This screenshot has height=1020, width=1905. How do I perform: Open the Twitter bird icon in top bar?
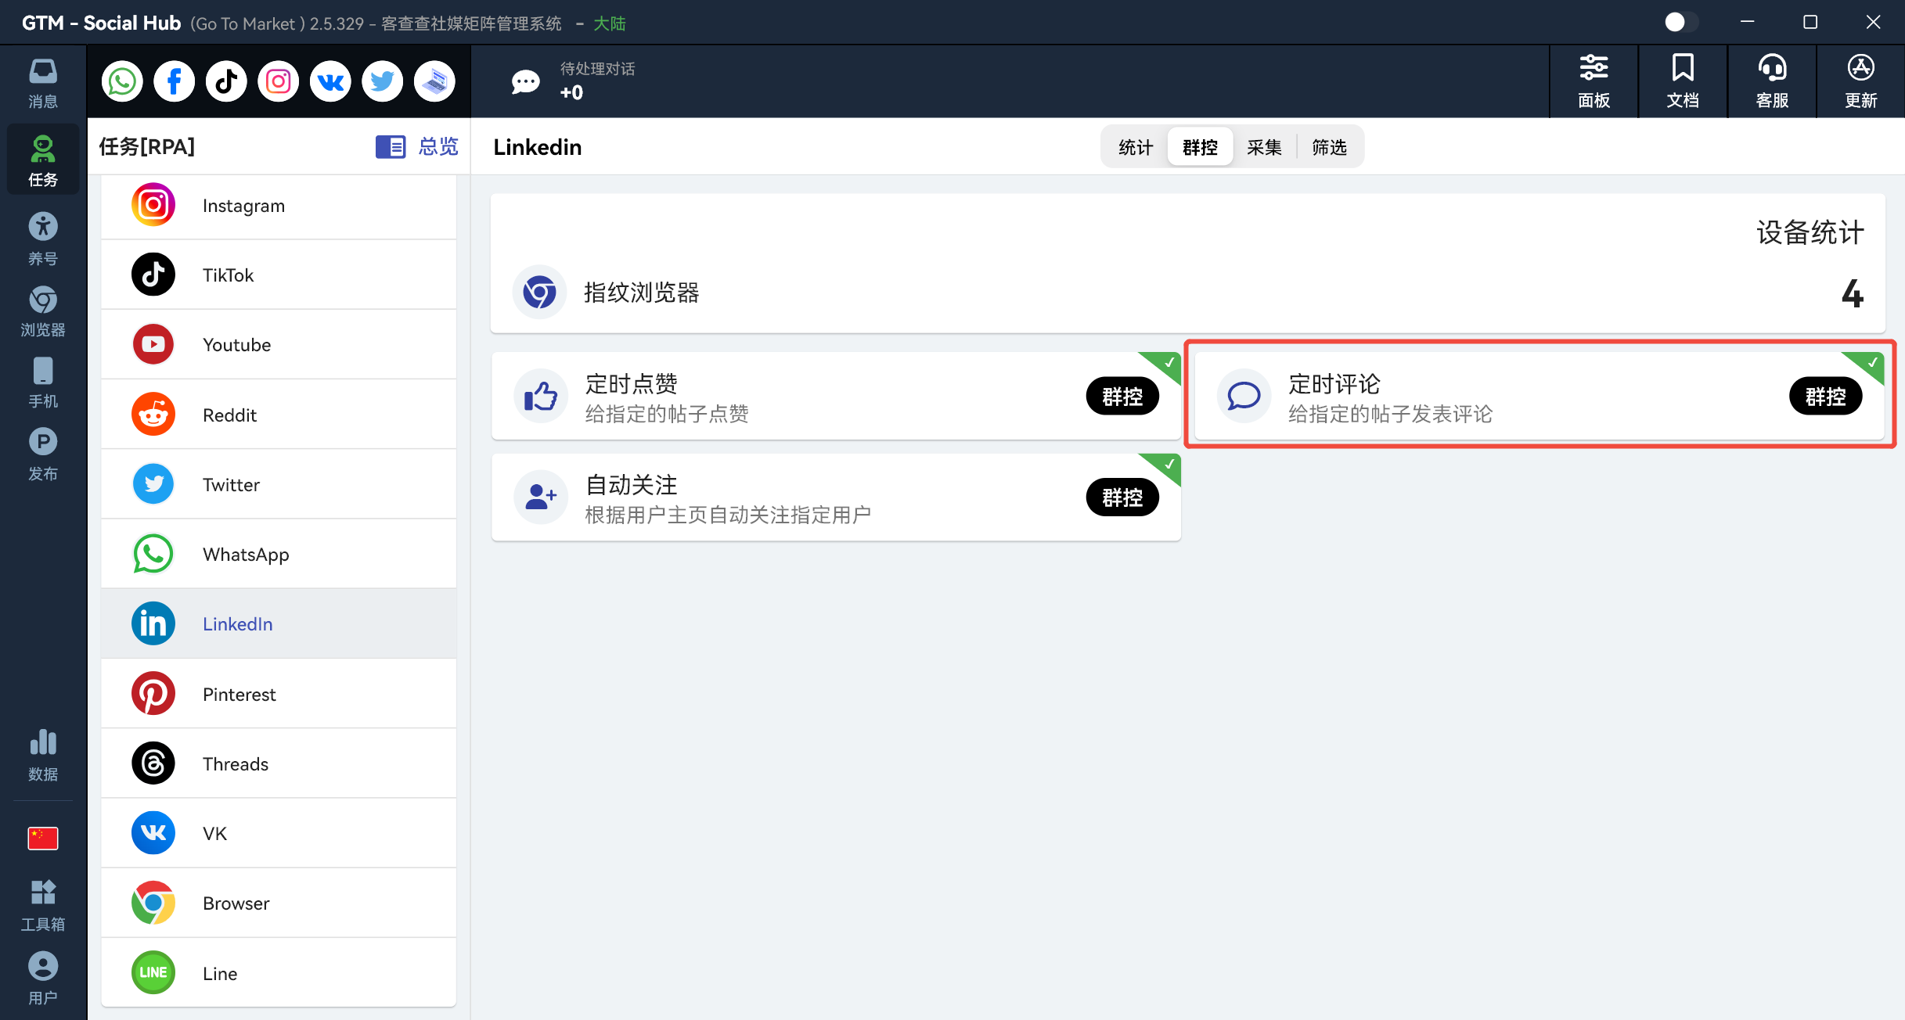[x=383, y=81]
